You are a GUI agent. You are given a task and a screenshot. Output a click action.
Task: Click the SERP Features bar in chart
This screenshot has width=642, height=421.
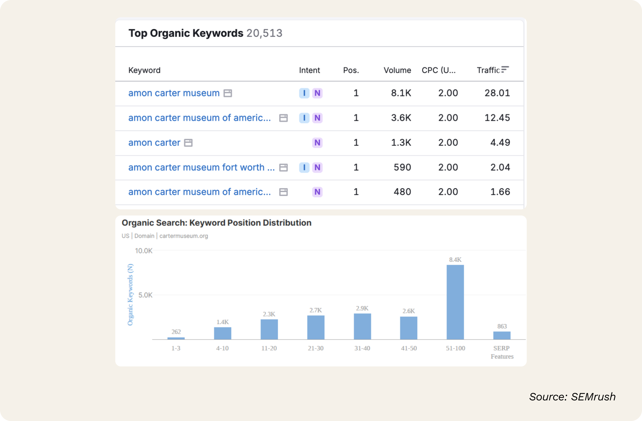[x=502, y=335]
